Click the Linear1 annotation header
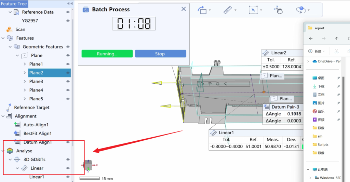The image size is (350, 182). coord(256,133)
